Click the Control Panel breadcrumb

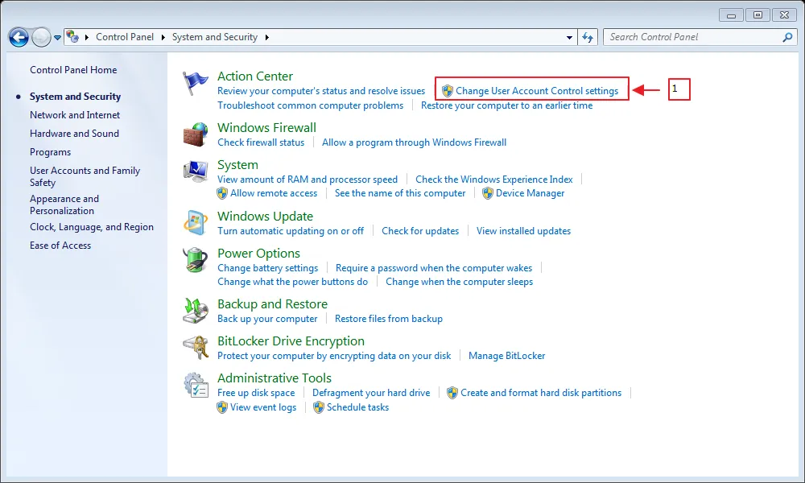pyautogui.click(x=125, y=37)
